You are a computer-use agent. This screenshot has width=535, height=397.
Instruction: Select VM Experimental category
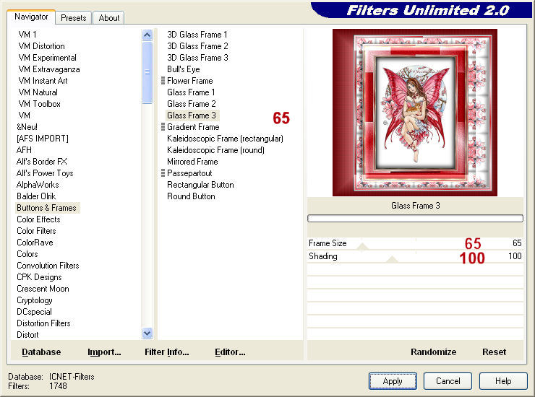47,58
